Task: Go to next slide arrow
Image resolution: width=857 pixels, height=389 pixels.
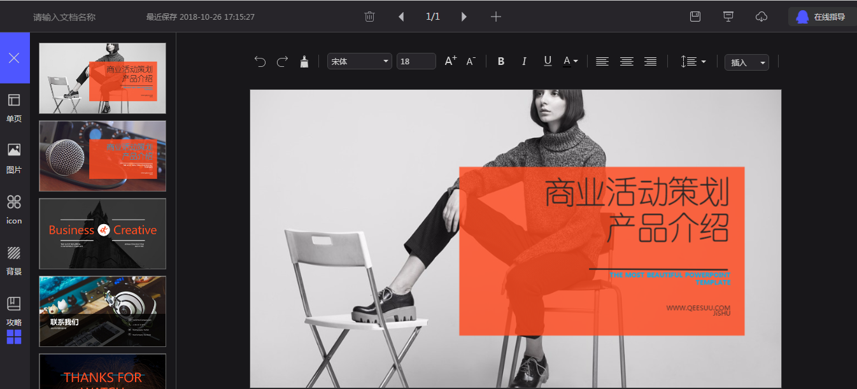Action: coord(464,17)
